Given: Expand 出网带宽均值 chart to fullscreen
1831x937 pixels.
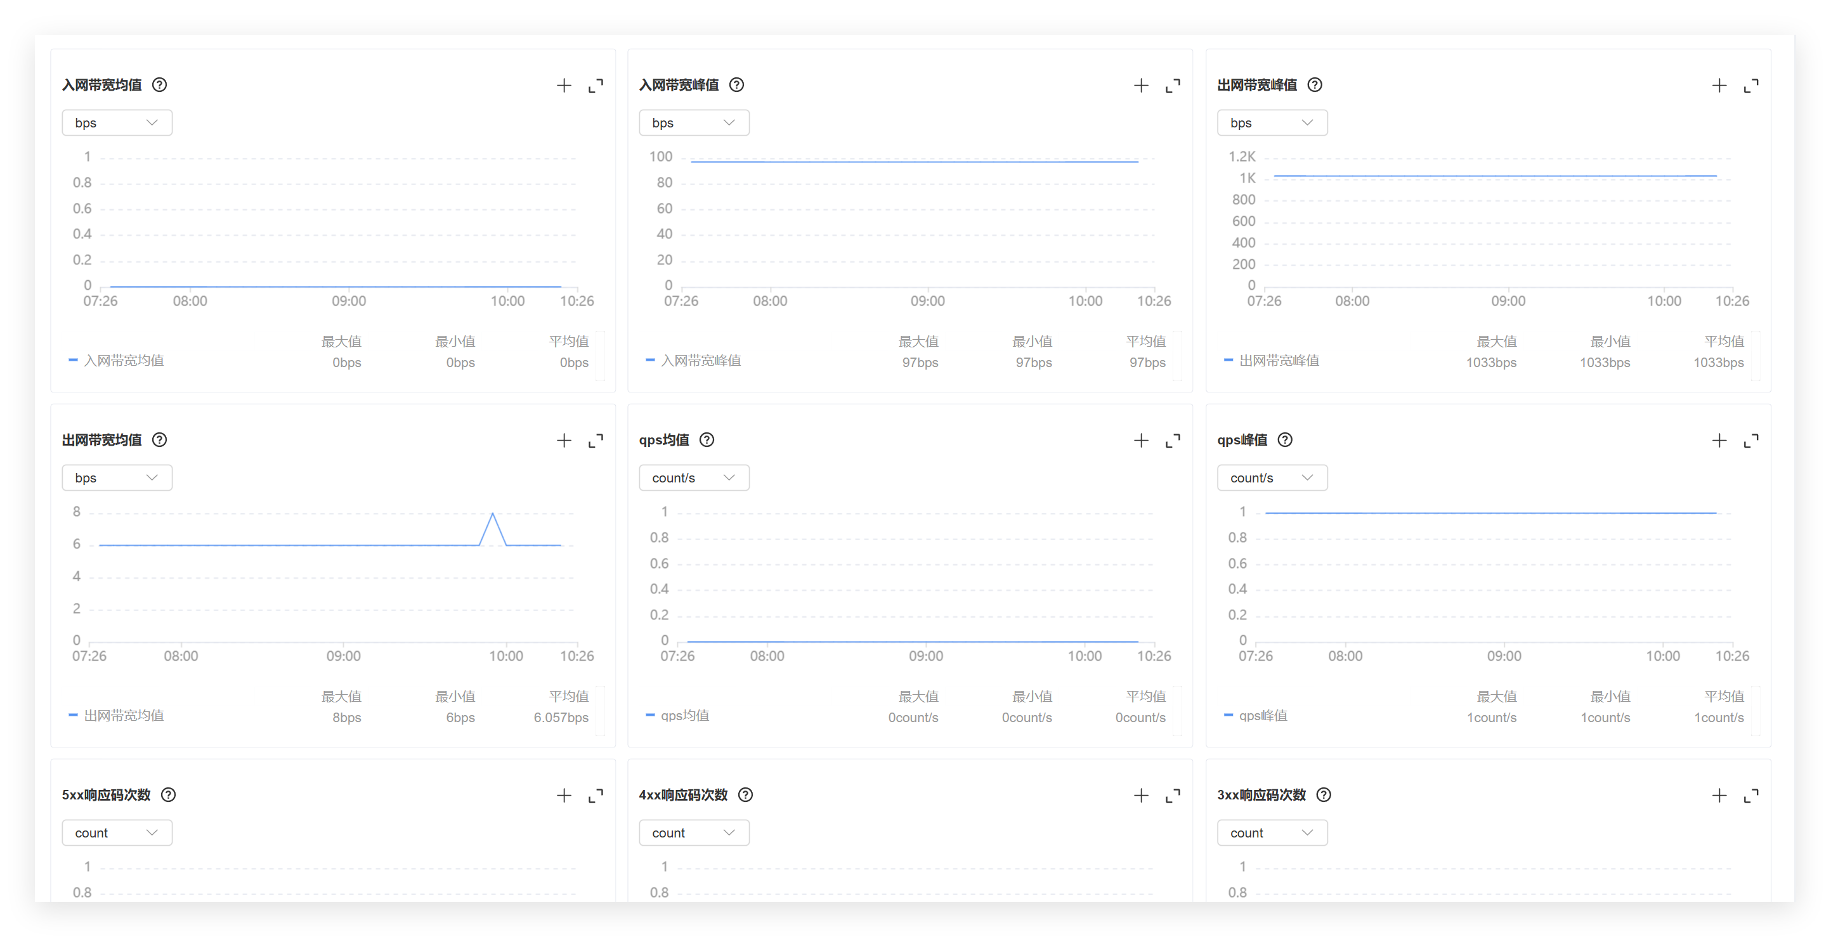Looking at the screenshot, I should pos(596,441).
